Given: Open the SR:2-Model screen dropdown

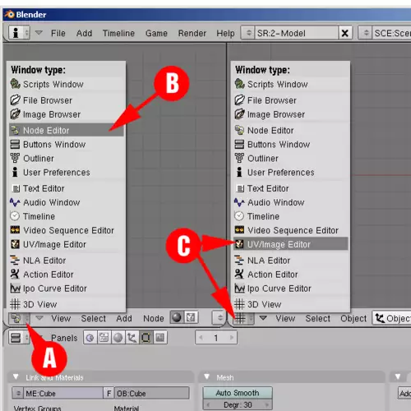Looking at the screenshot, I should (x=249, y=33).
